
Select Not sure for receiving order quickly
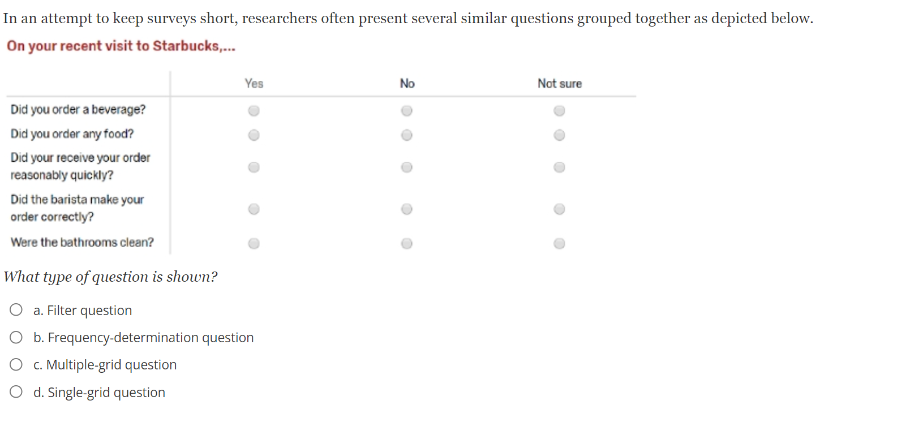[560, 167]
